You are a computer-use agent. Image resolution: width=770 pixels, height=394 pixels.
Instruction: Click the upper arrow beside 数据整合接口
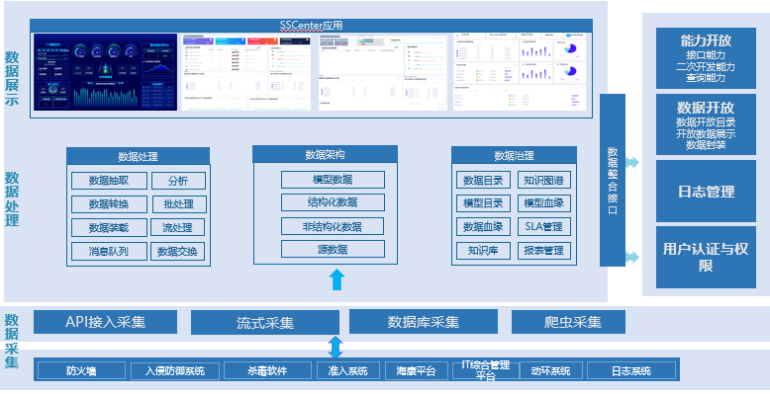(x=632, y=162)
